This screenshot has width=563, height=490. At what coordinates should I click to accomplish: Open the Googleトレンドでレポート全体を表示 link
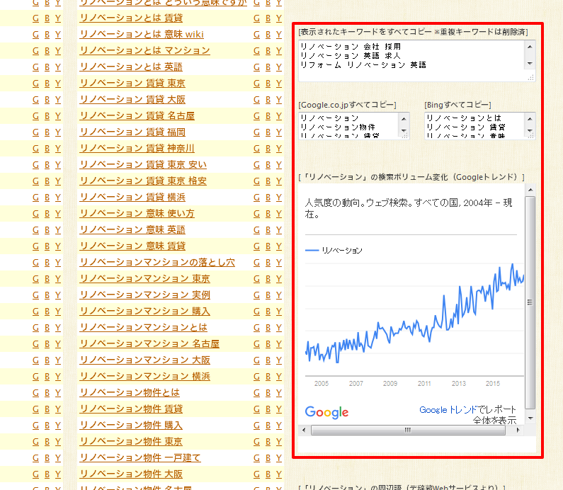pyautogui.click(x=468, y=415)
